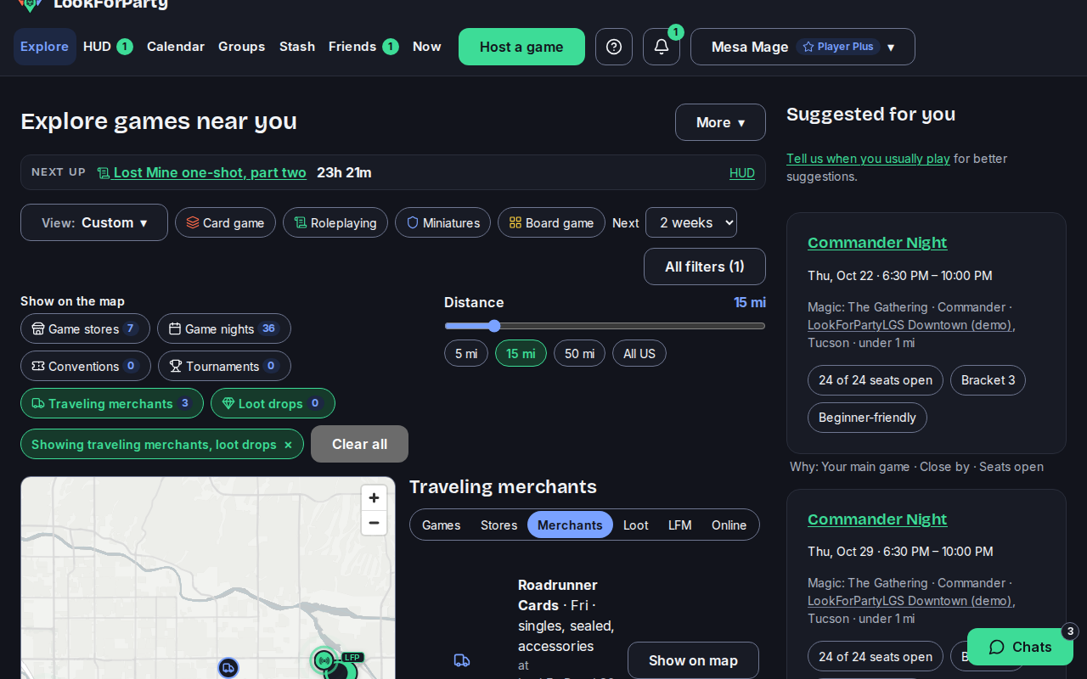1087x679 pixels.
Task: Open the All filters (1) panel
Action: point(705,267)
